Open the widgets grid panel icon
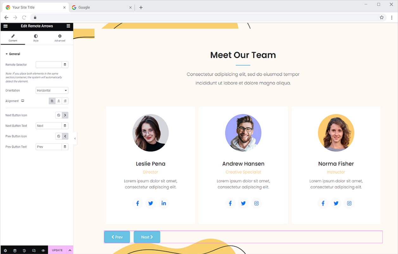Viewport: 398px width, 254px height. (68, 26)
